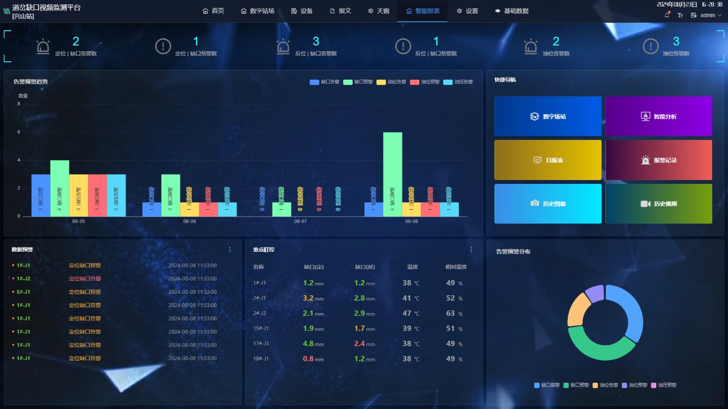
Task: Click the 0.8 mm value for 18#-J1
Action: tap(314, 359)
